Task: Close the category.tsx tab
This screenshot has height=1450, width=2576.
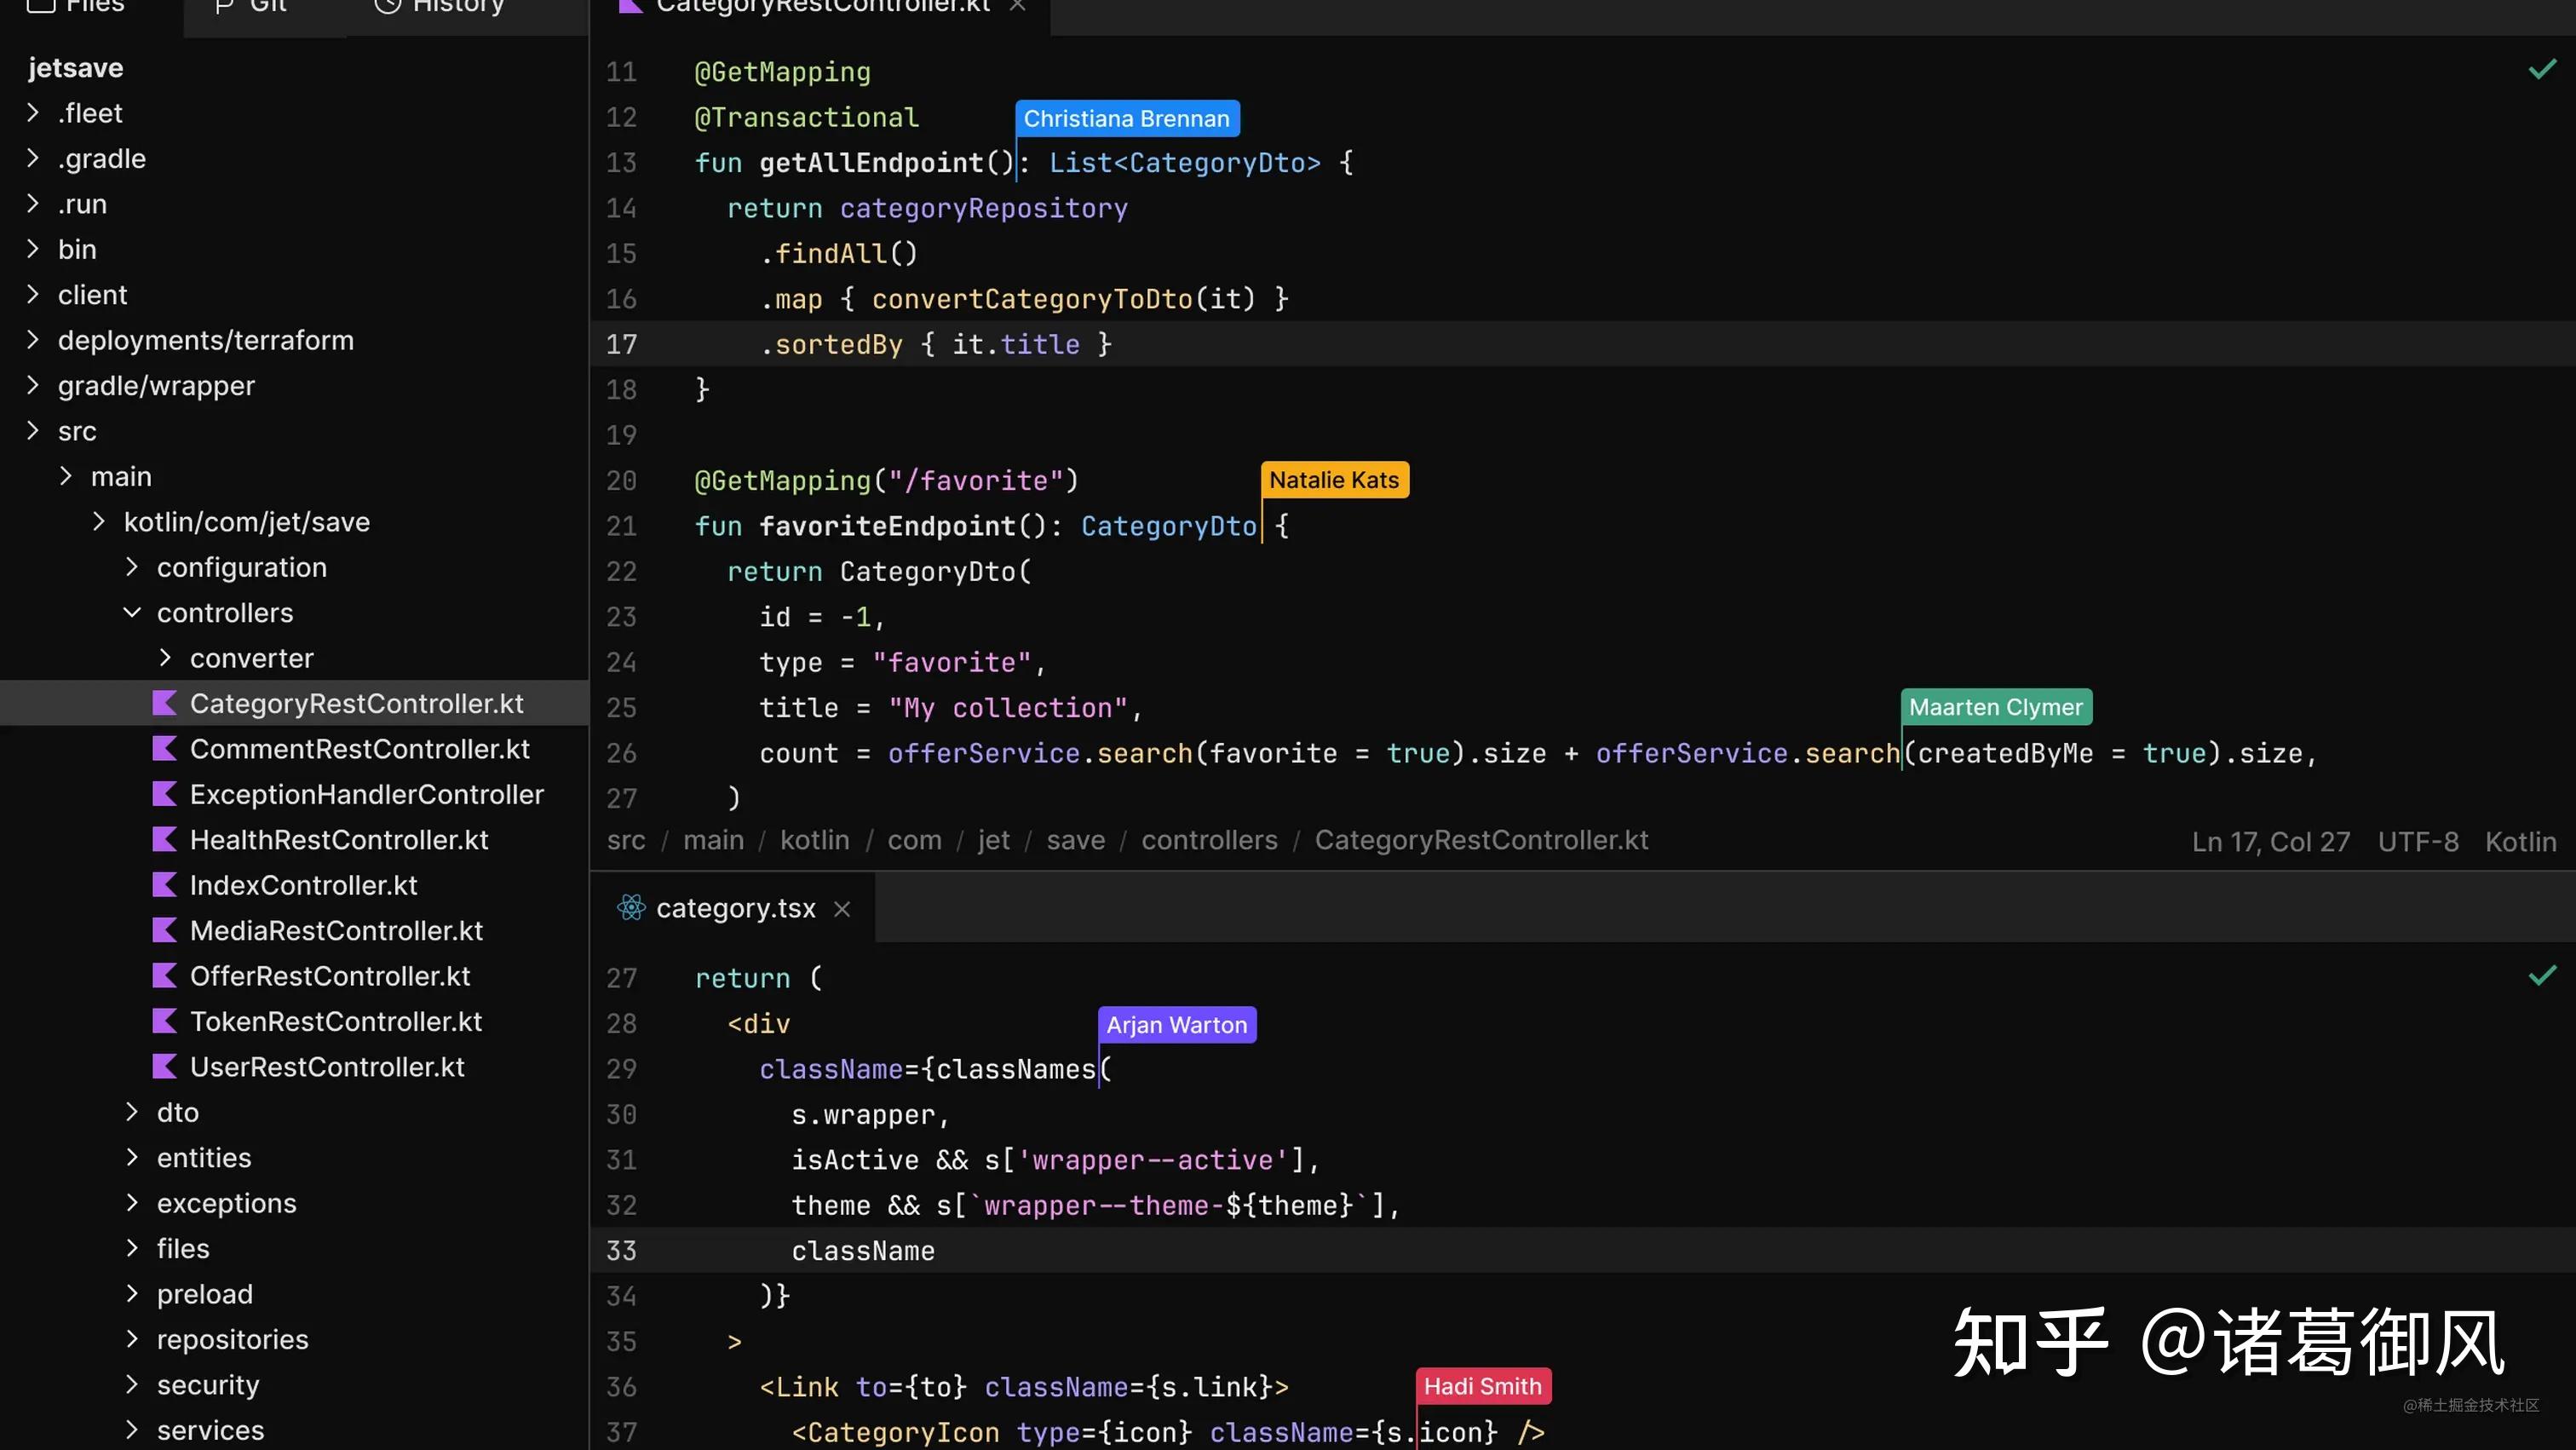Action: pyautogui.click(x=842, y=909)
